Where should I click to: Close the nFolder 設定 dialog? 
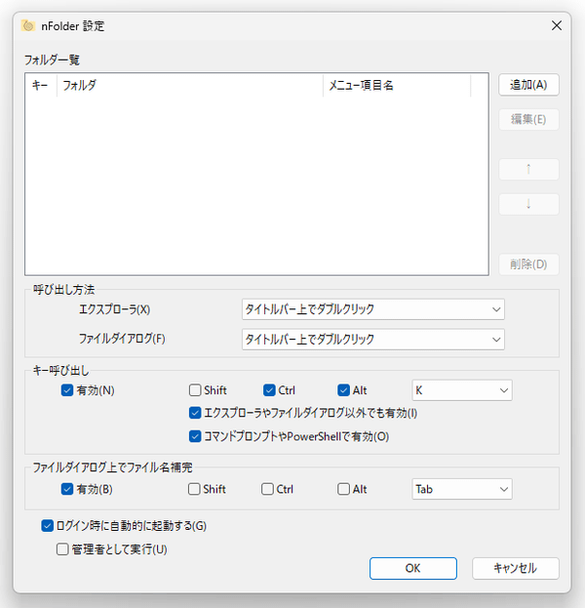click(557, 25)
